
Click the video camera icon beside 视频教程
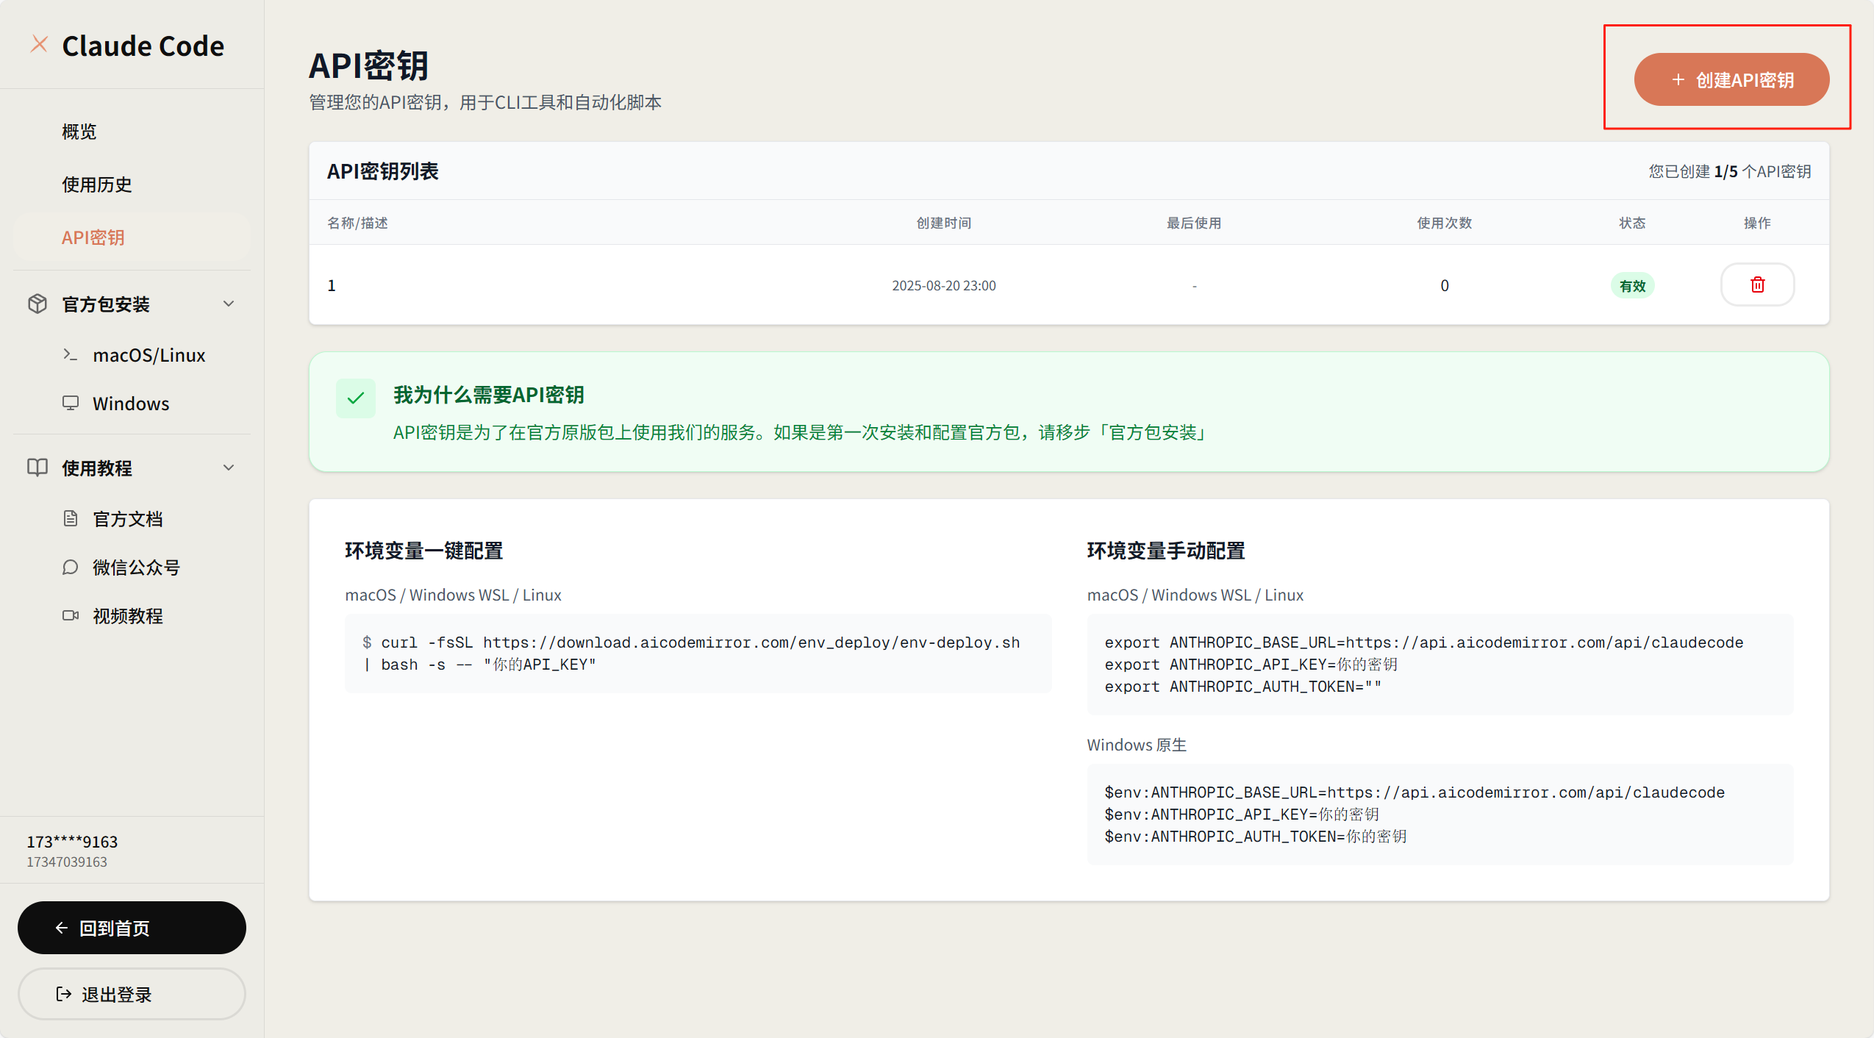coord(71,615)
